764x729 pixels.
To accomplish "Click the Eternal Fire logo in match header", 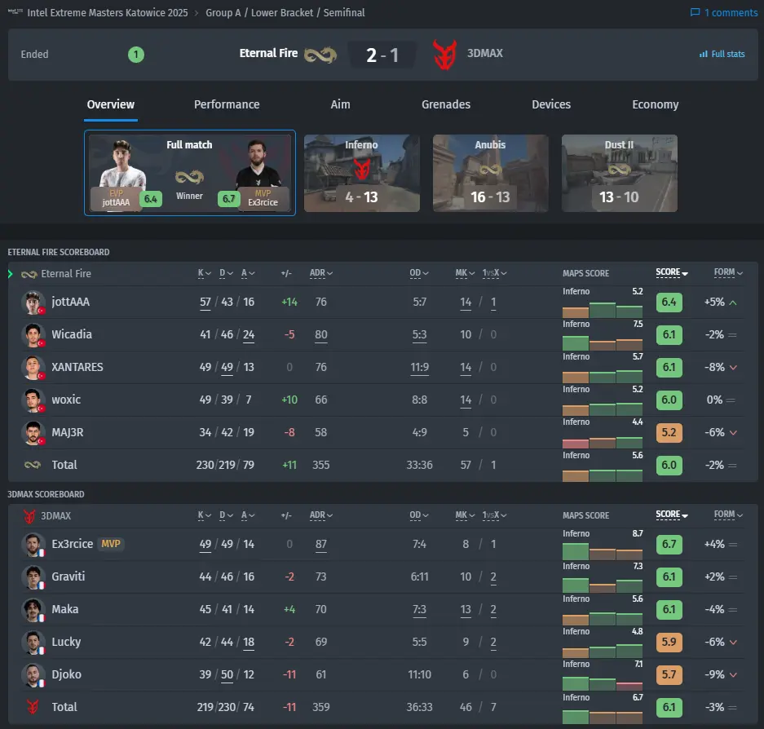I will [x=320, y=54].
